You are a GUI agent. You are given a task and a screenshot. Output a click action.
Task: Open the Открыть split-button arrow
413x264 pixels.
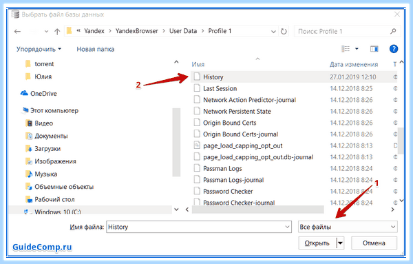tap(340, 243)
